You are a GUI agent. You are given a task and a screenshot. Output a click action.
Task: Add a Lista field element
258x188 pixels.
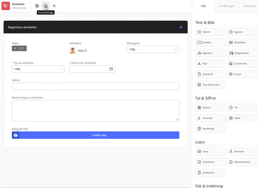[x=210, y=151]
